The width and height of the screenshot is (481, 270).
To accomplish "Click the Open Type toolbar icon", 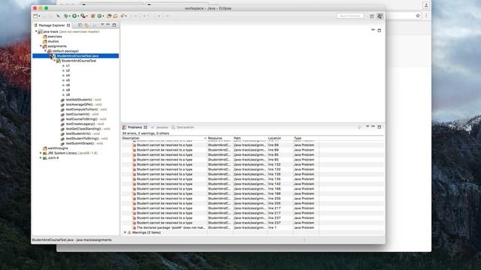I will 109,16.
